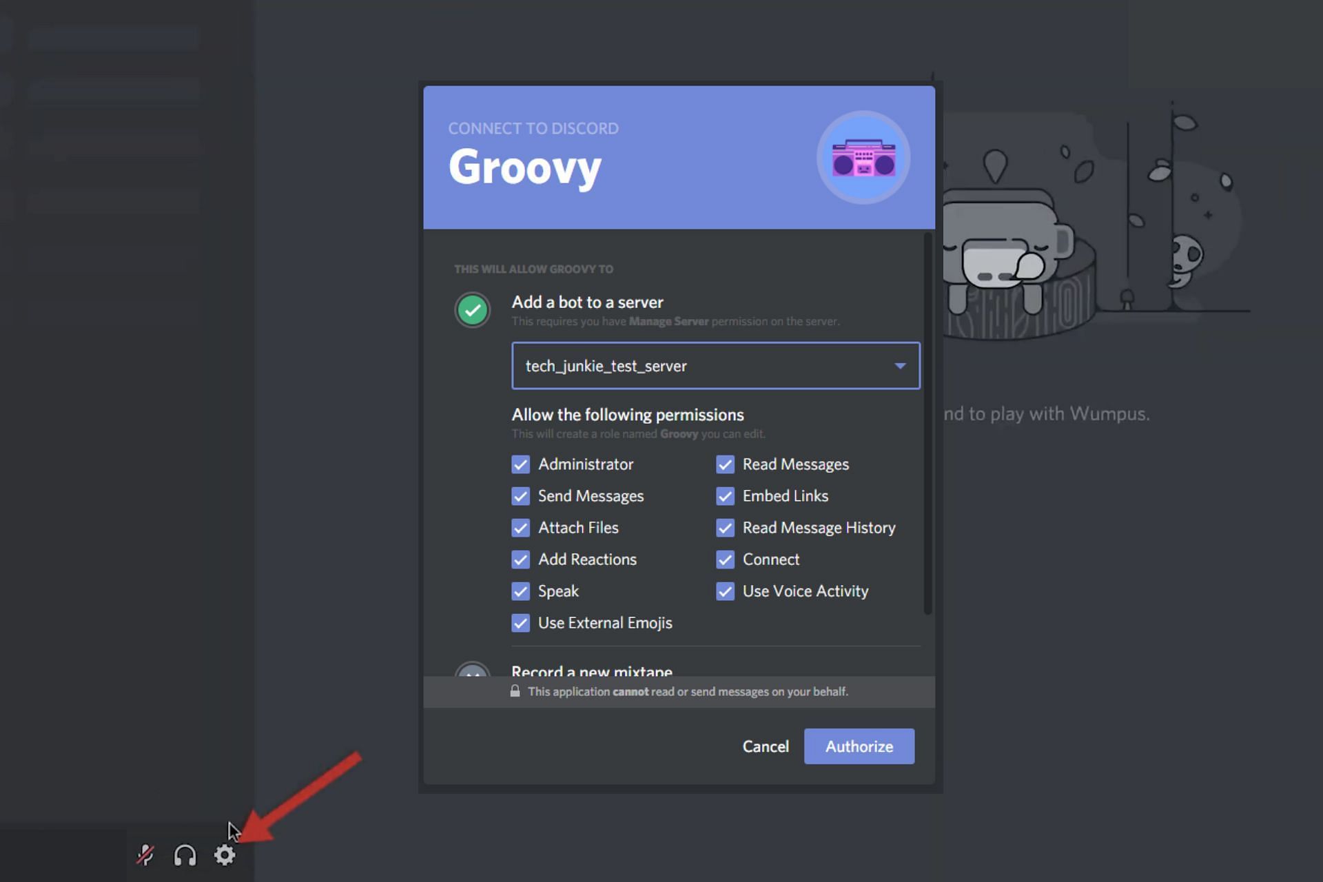The height and width of the screenshot is (882, 1323).
Task: Click the dropdown arrow on server selector
Action: [896, 365]
